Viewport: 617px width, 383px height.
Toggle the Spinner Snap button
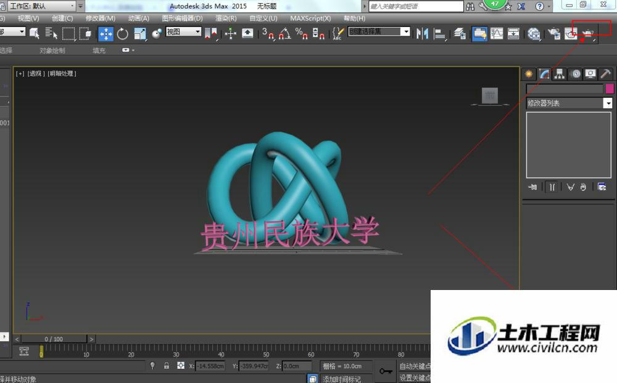click(x=318, y=33)
